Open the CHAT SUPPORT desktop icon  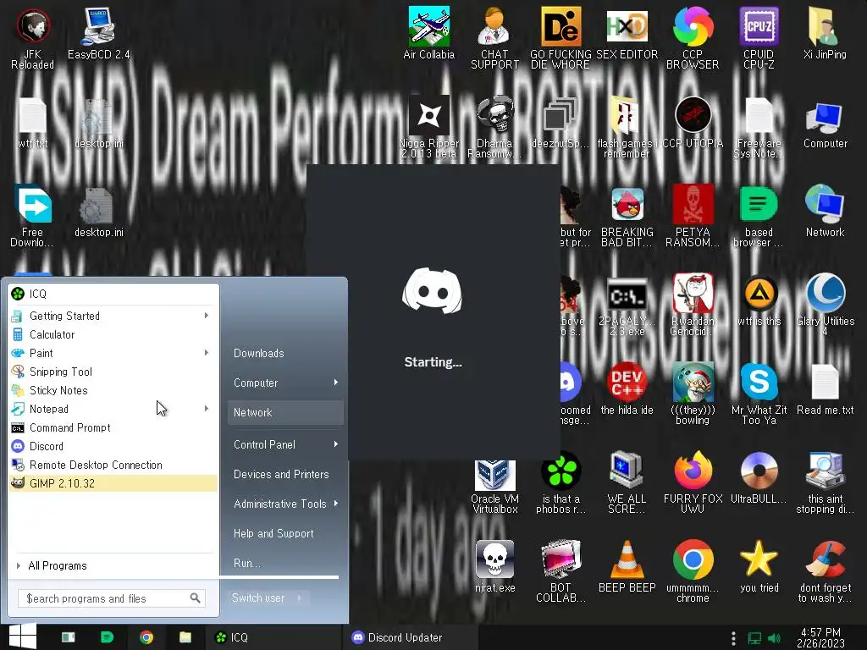click(494, 37)
